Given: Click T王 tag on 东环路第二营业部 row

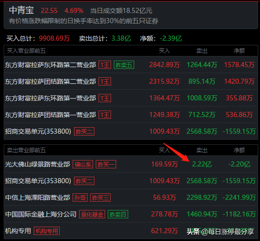Looking at the screenshot, I should pyautogui.click(x=105, y=65).
